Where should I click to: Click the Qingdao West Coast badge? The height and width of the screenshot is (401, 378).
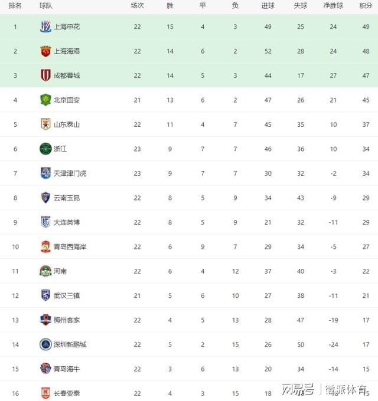[x=45, y=246]
